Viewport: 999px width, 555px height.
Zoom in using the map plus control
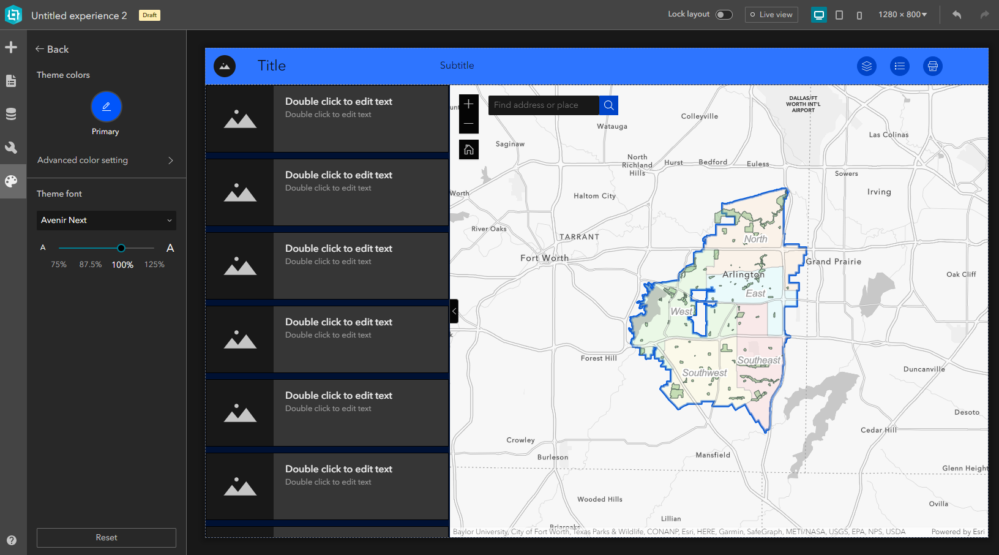(x=469, y=103)
